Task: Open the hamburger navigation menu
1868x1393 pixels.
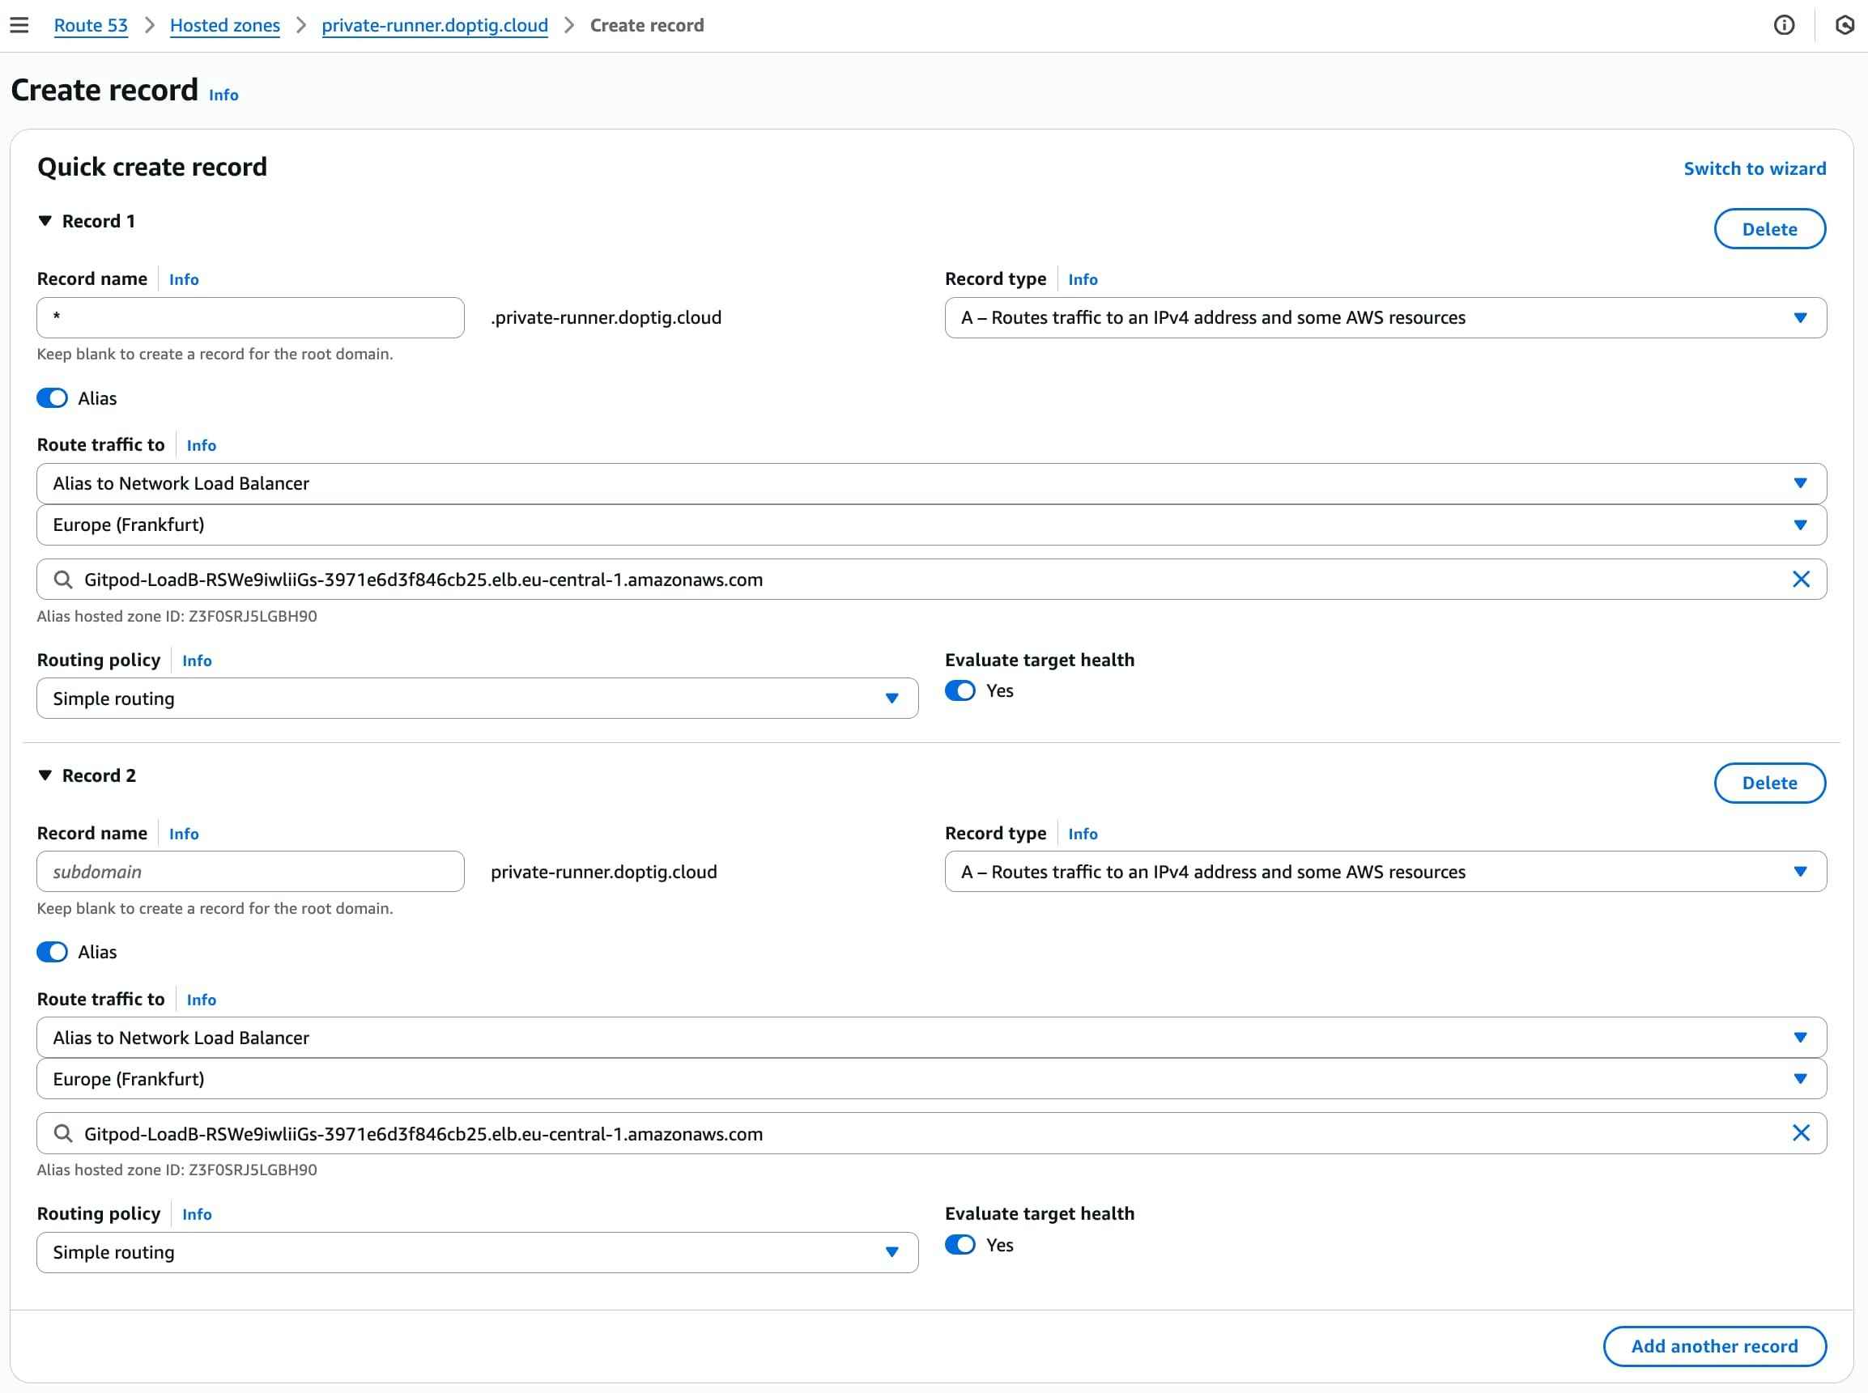Action: (x=19, y=25)
